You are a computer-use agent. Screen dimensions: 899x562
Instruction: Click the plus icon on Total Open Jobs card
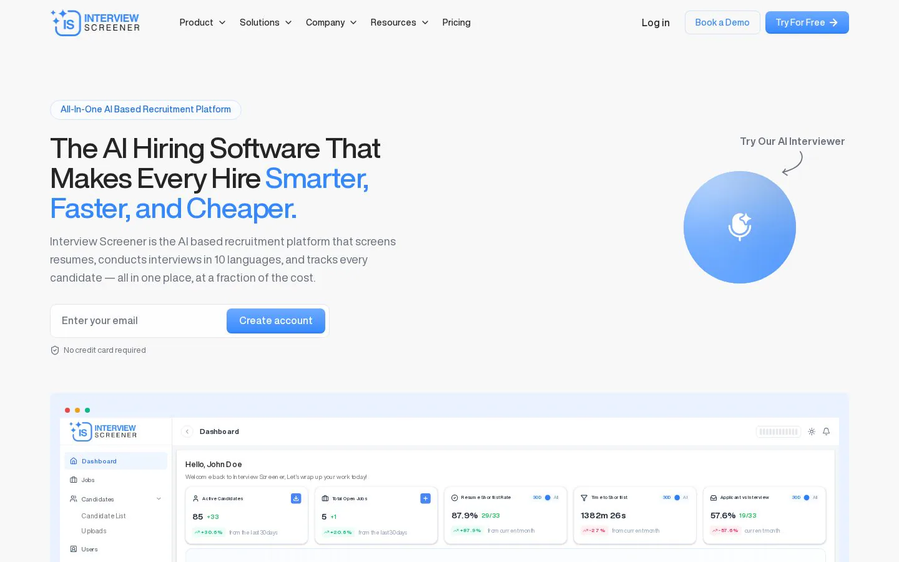coord(425,498)
